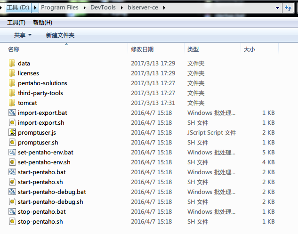The height and width of the screenshot is (234, 298).
Task: Click the start-pentaho-debug.sh file icon
Action: pos(12,202)
